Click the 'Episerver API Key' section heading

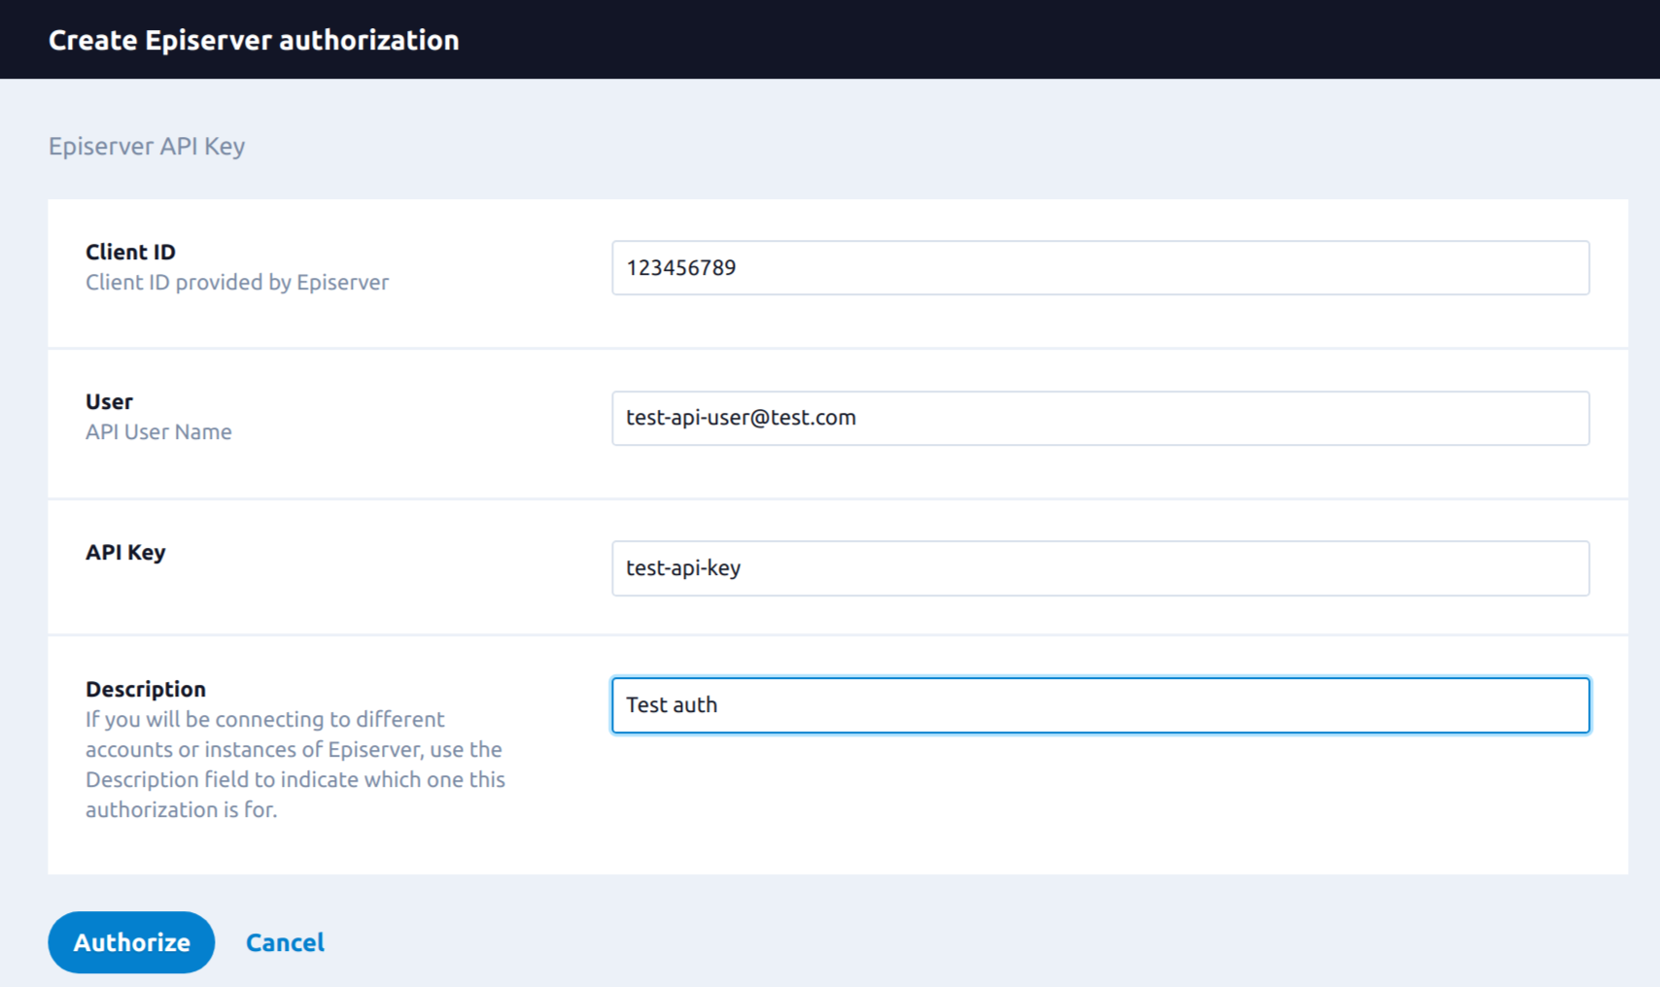point(147,146)
